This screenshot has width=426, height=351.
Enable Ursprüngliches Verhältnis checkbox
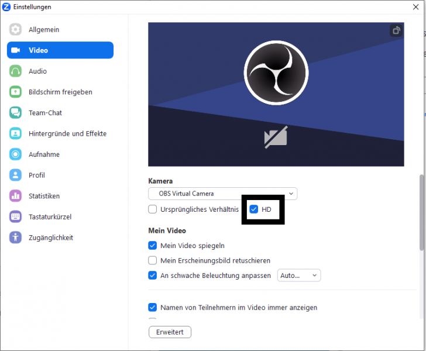(152, 209)
